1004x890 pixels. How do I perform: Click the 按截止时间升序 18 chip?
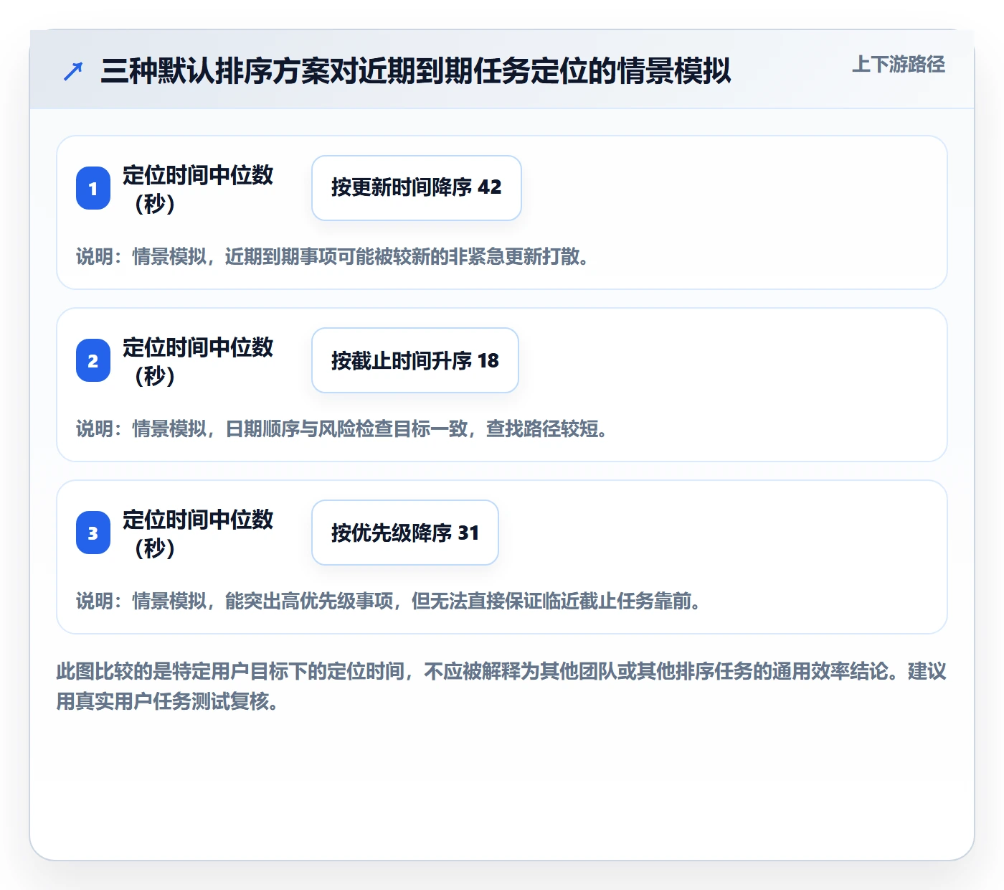tap(415, 360)
